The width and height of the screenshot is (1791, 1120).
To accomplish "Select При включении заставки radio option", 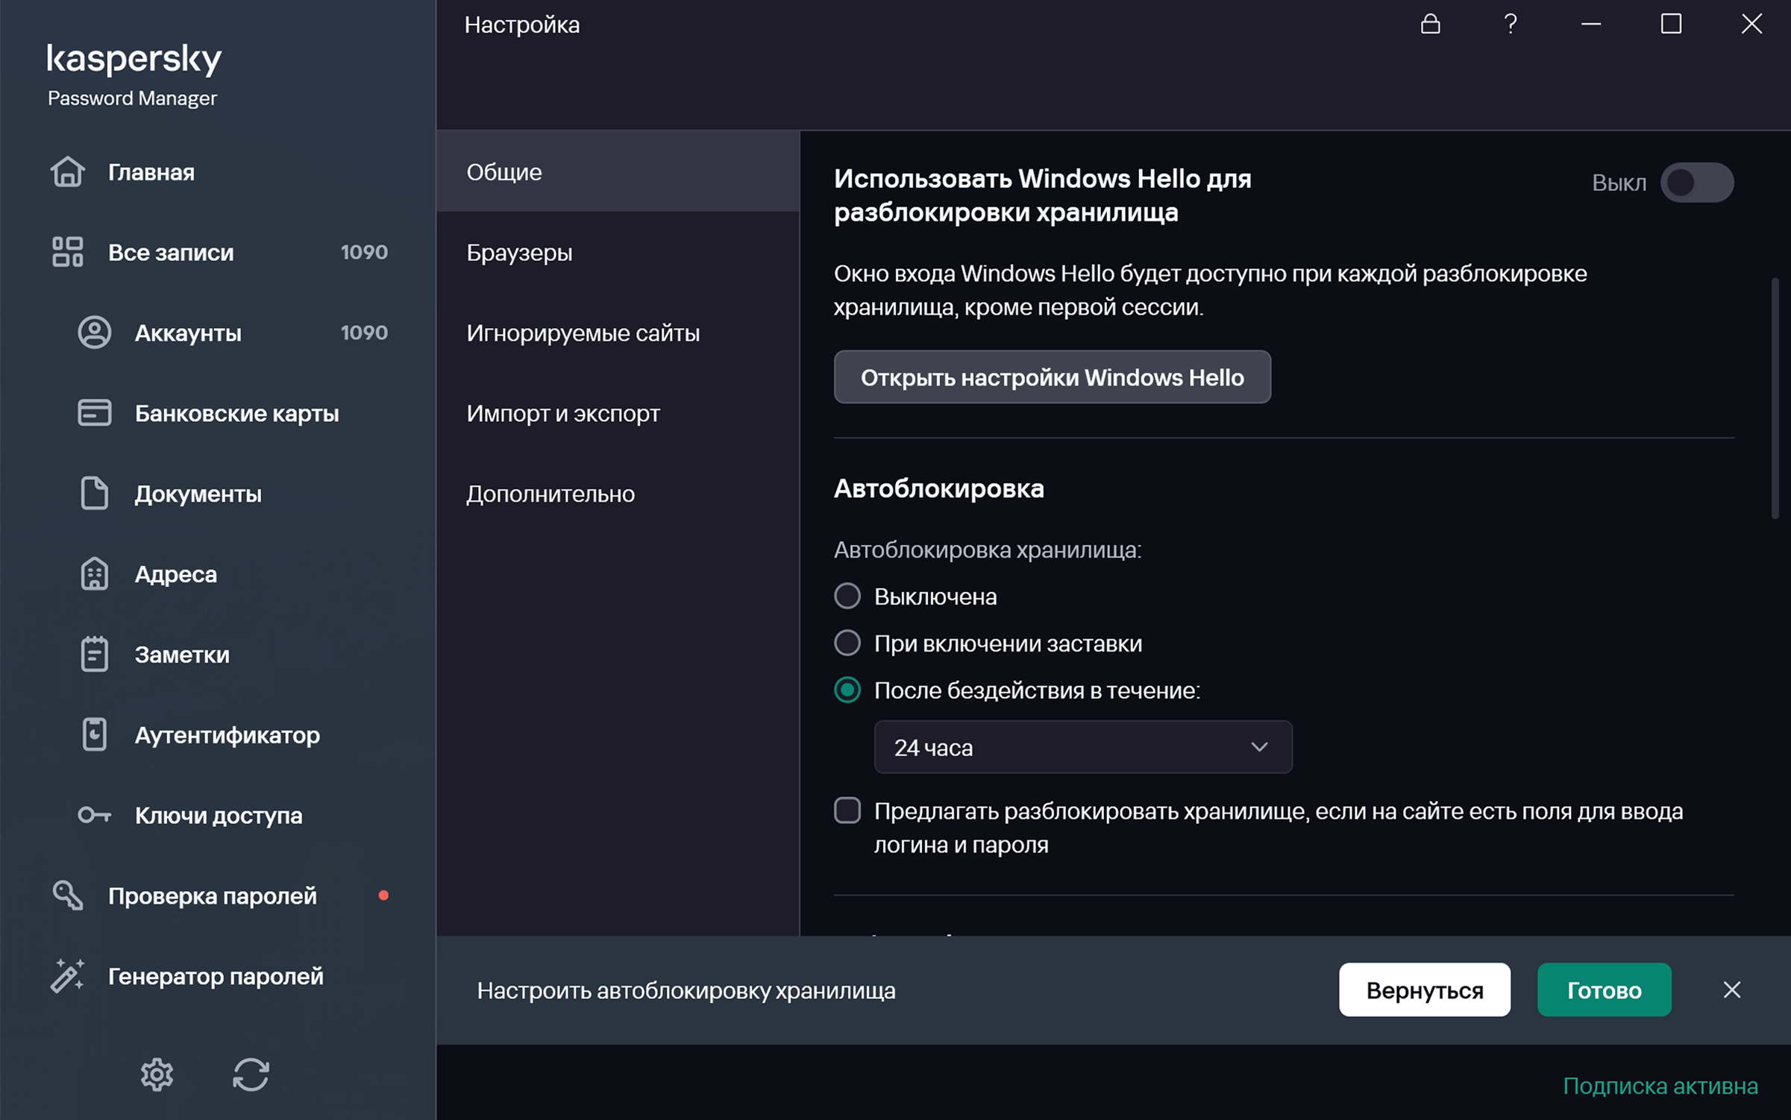I will coord(847,643).
